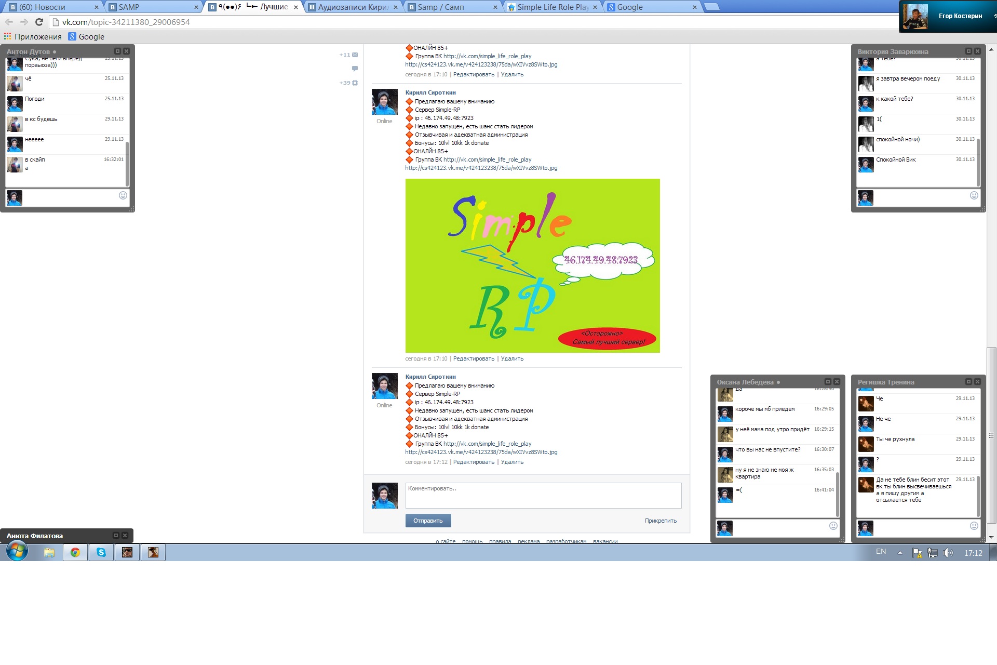Show hidden system tray icons arrow

pyautogui.click(x=900, y=553)
